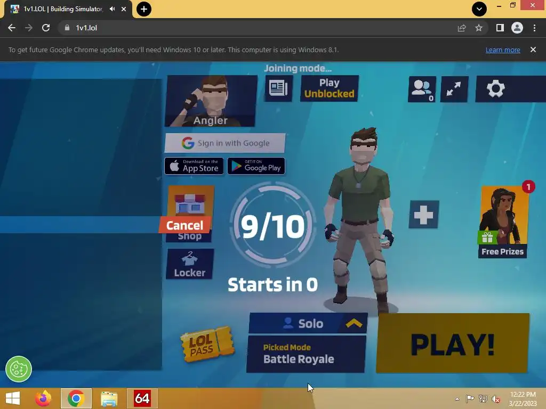Toggle the browser side panel
Screen dimensions: 546x409
coord(500,28)
